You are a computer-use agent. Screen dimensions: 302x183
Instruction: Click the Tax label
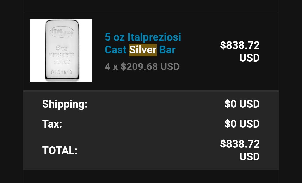pos(52,124)
